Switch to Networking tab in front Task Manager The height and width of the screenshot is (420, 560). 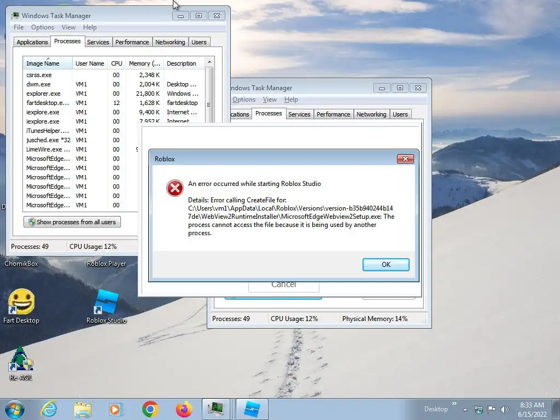pyautogui.click(x=170, y=42)
